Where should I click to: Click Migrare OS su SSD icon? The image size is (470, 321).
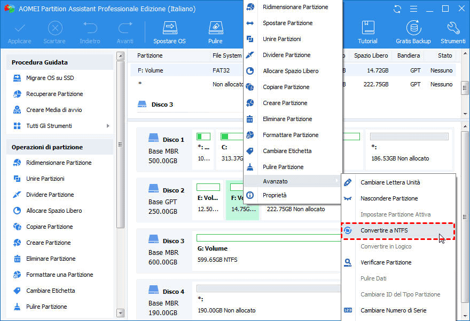tap(17, 78)
